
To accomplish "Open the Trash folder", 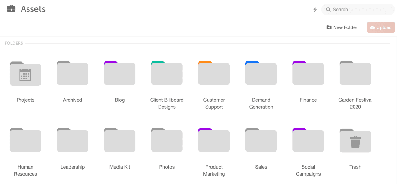I will click(x=355, y=141).
